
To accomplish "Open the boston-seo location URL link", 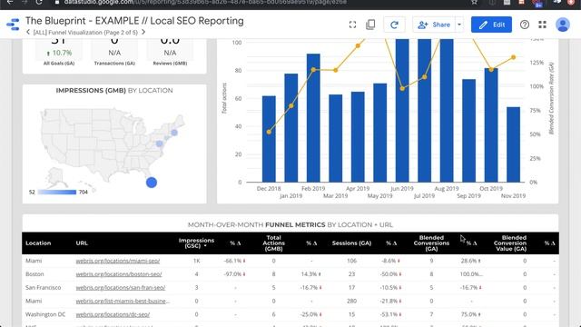I will pyautogui.click(x=119, y=274).
